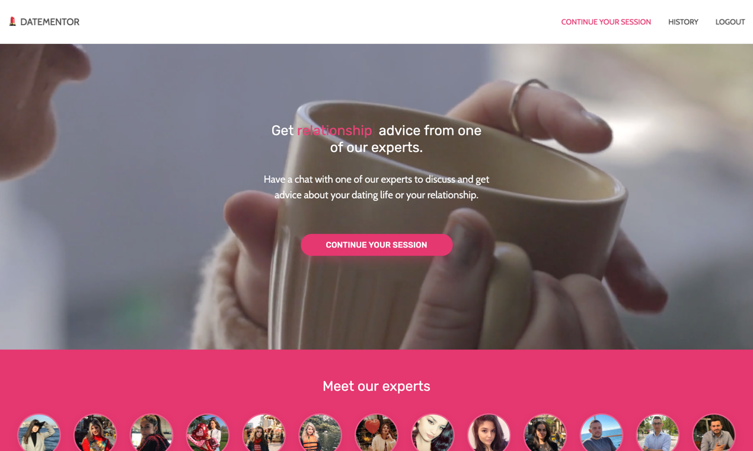Open the blonde expert in orange life vest
This screenshot has width=753, height=451.
point(320,433)
